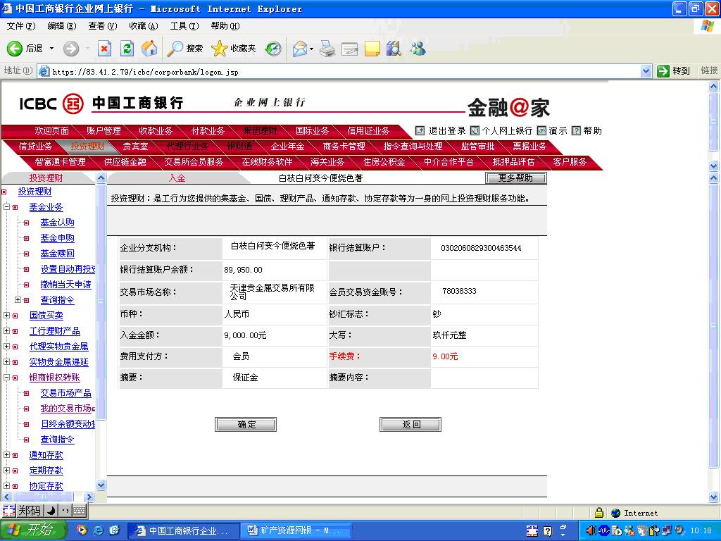Click the 返回 back button
The height and width of the screenshot is (541, 721).
point(410,425)
